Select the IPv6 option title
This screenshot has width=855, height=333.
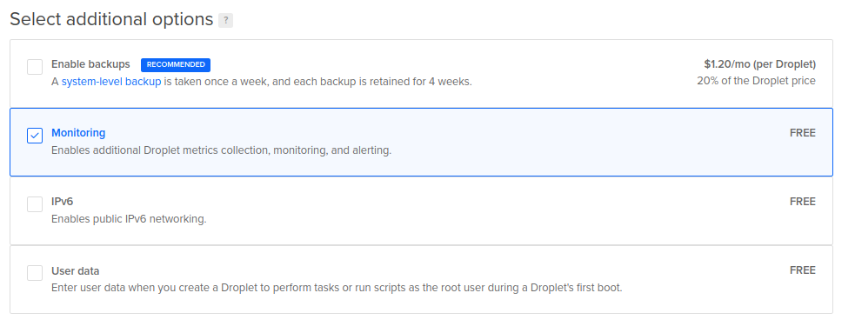(x=62, y=202)
